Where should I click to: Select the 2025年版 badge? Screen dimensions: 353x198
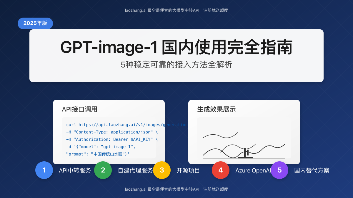pyautogui.click(x=35, y=23)
